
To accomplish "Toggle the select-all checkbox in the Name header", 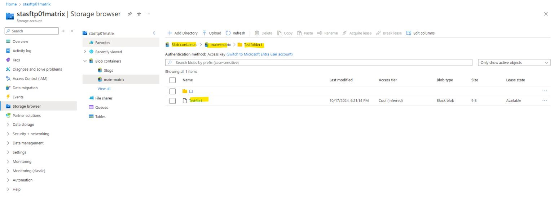I will [172, 80].
